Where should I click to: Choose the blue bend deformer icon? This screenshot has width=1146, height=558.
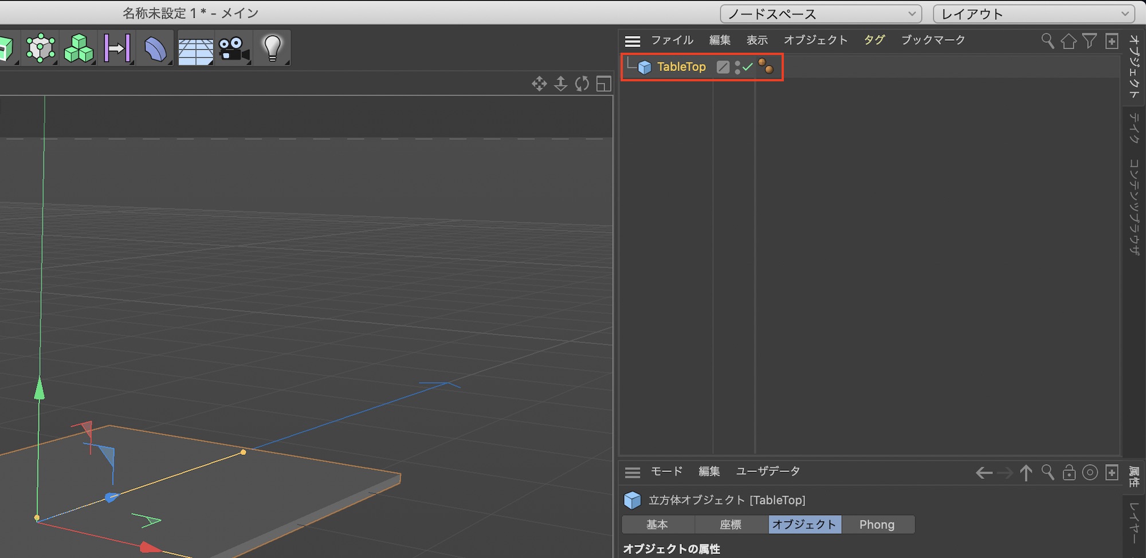tap(155, 49)
